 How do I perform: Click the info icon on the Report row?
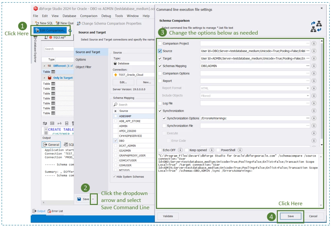314,81
